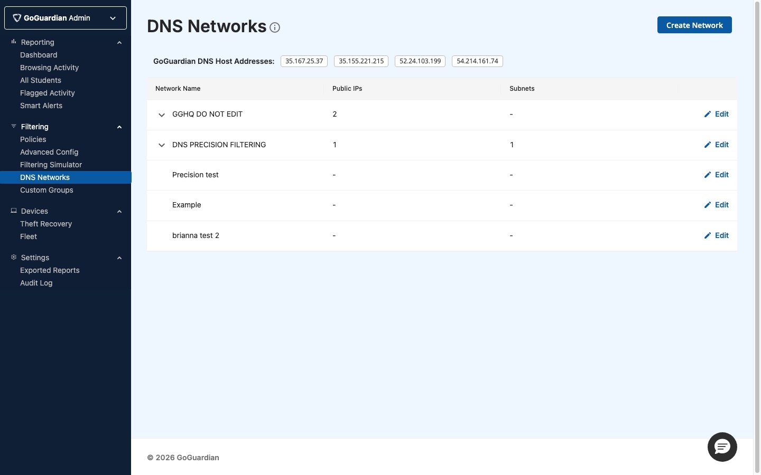Click the brianna test 2 network name
761x475 pixels.
[x=196, y=235]
